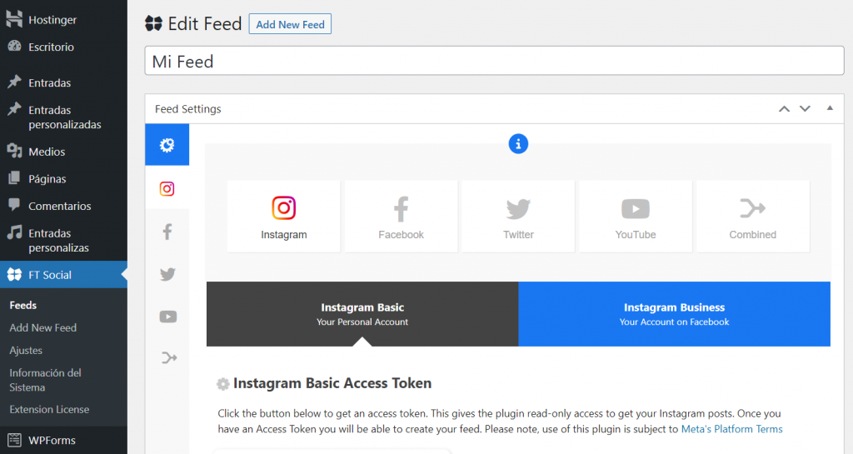Open Medios in the admin sidebar
Screen dimensions: 853x454
[47, 152]
